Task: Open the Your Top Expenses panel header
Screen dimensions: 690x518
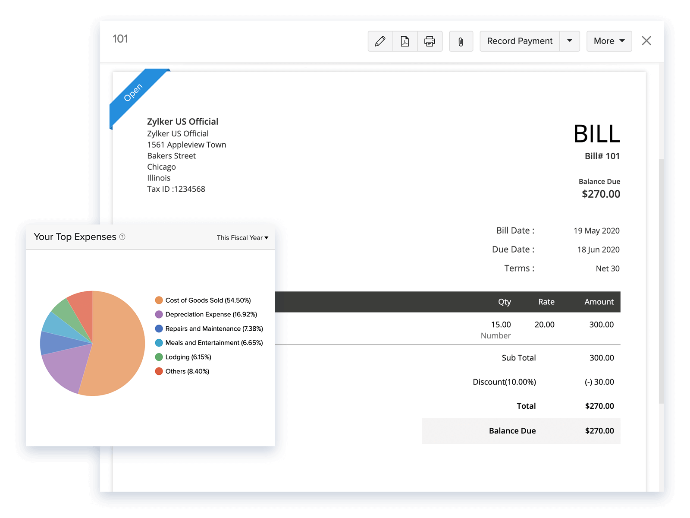Action: click(x=75, y=237)
